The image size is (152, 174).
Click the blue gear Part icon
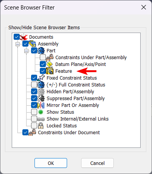click(41, 50)
